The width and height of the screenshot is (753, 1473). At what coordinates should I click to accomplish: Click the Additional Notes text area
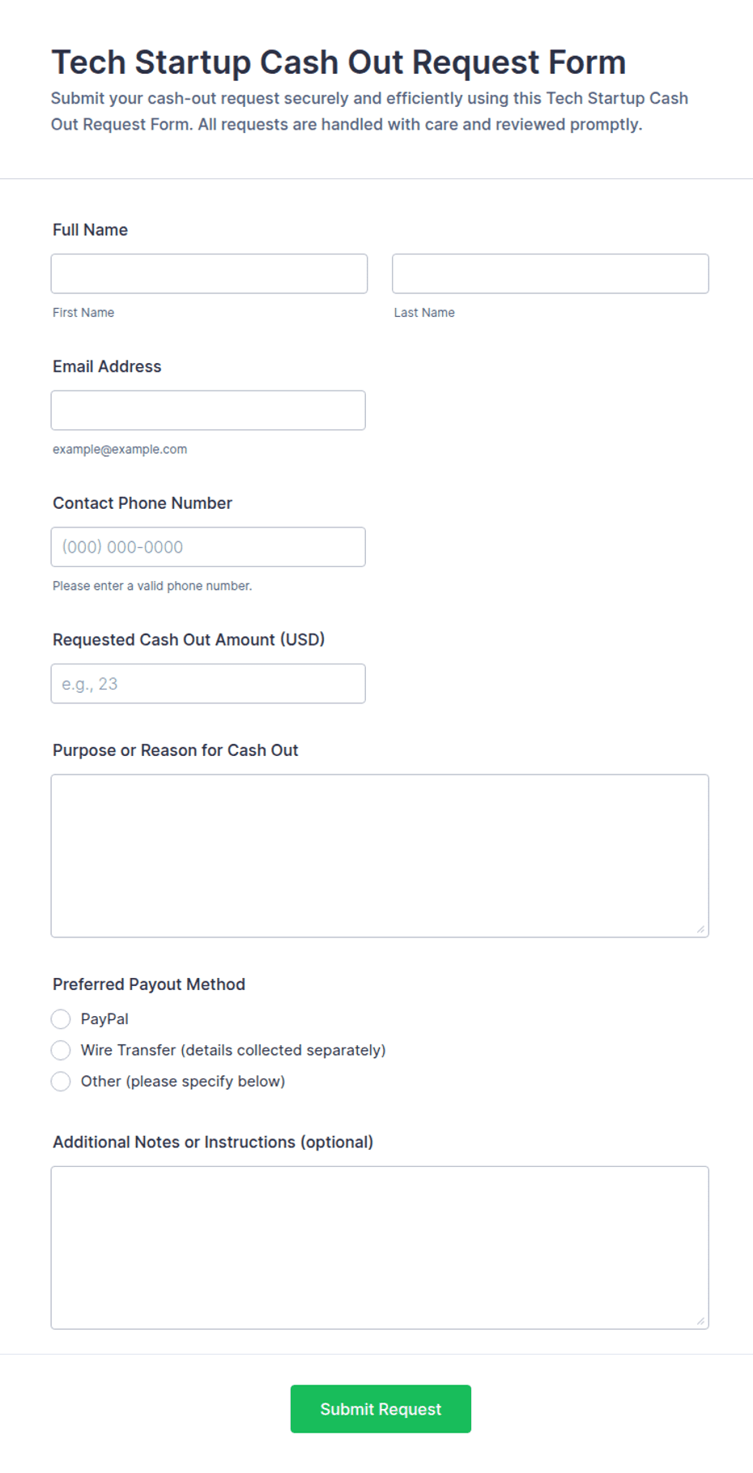pos(380,1248)
